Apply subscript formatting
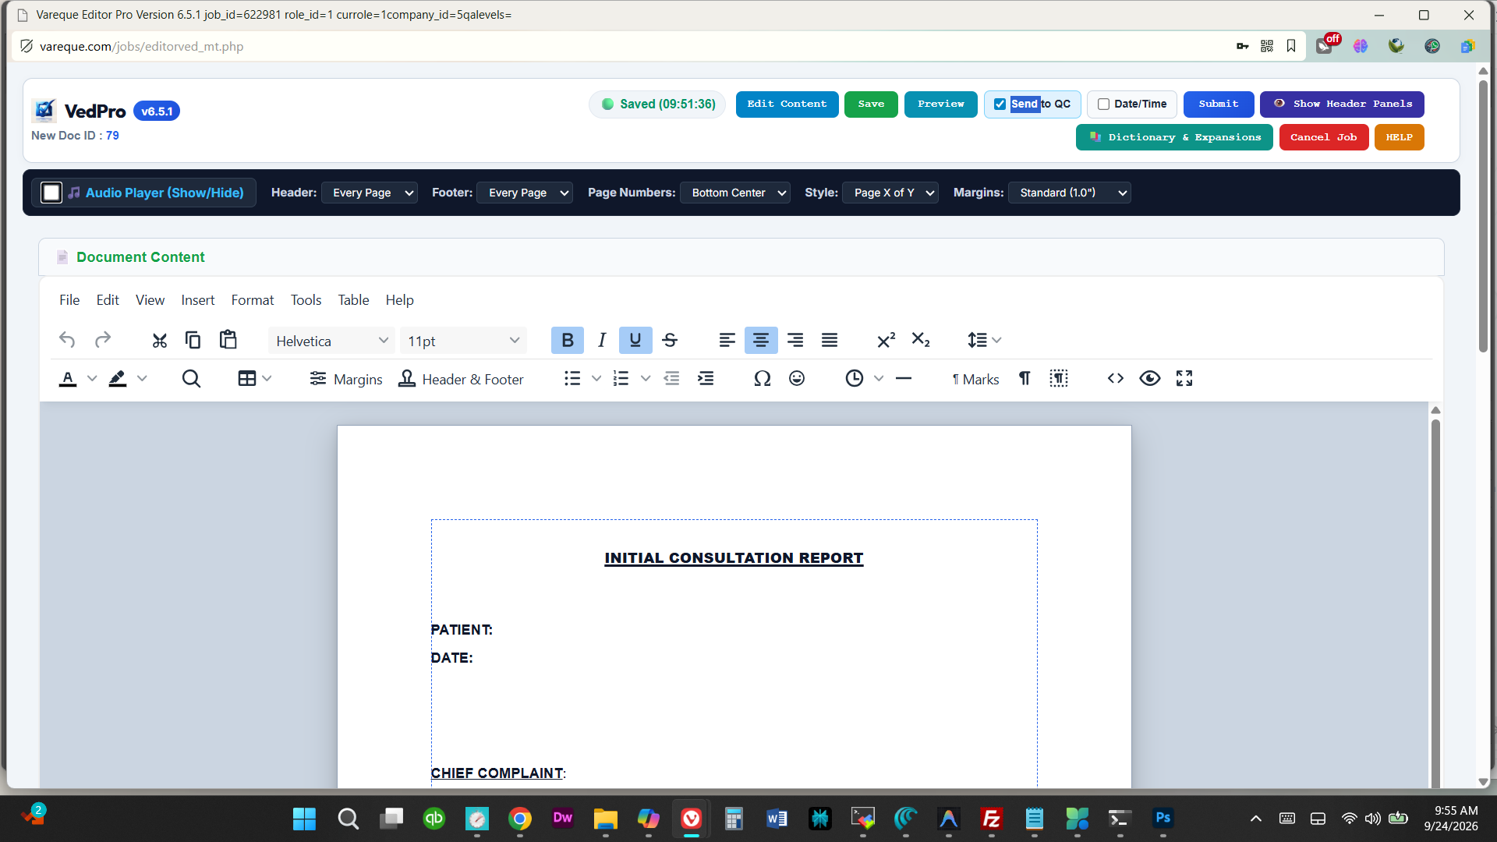This screenshot has height=842, width=1497. 921,340
